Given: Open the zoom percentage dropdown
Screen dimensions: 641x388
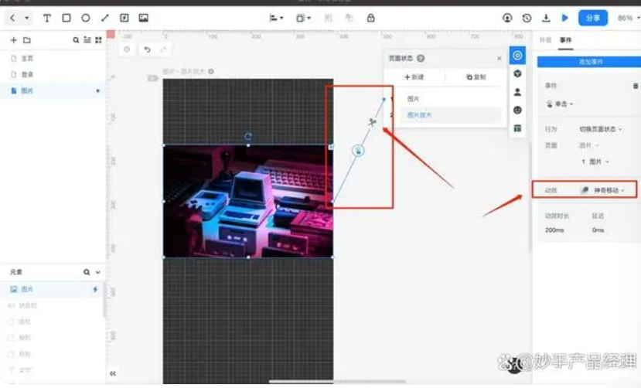Looking at the screenshot, I should coord(625,18).
